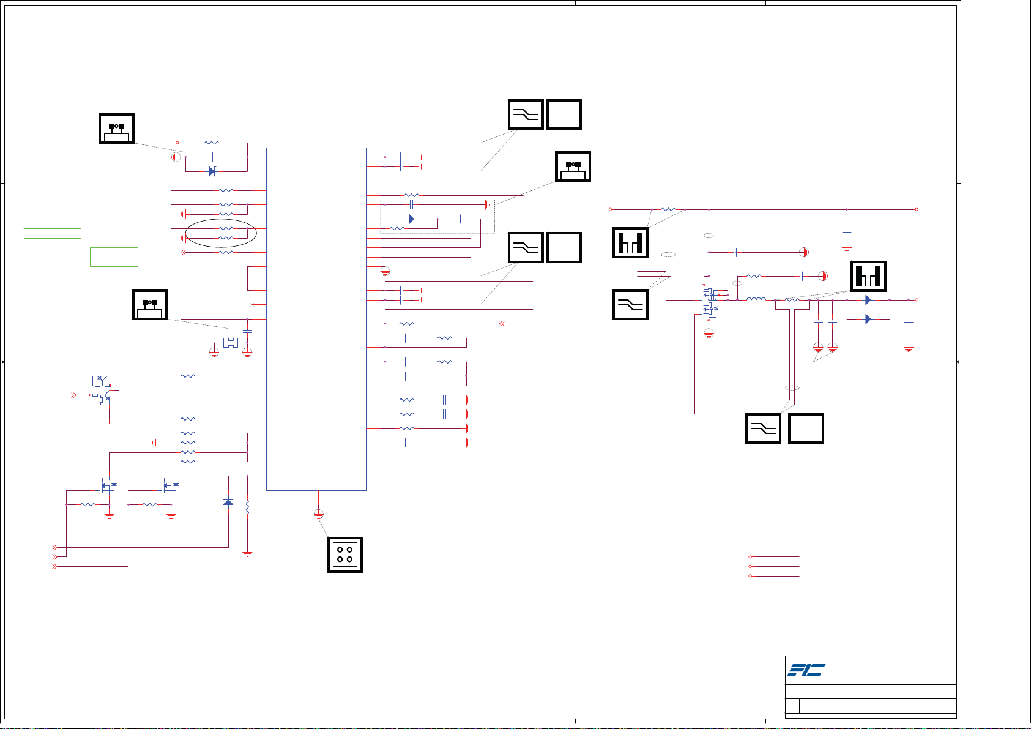1031x729 pixels.
Task: Click the four-dot via icon below the IC
Action: pos(345,555)
